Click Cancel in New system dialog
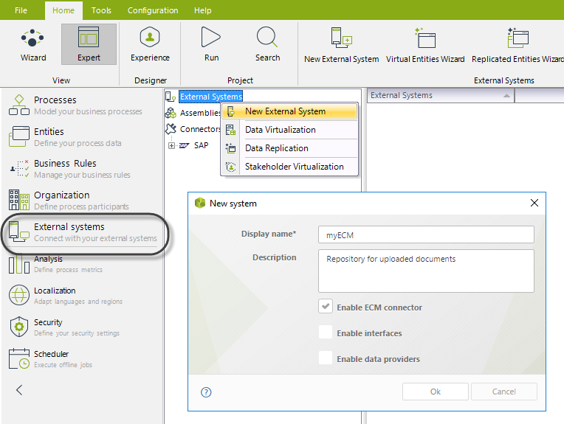The width and height of the screenshot is (564, 424). point(504,392)
